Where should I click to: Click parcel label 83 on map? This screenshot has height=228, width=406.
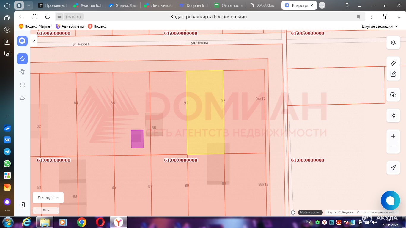tap(75, 196)
